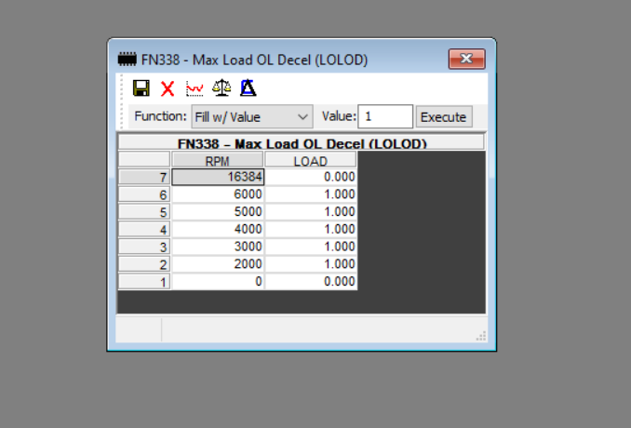Click the resize grip in status bar

pos(481,336)
